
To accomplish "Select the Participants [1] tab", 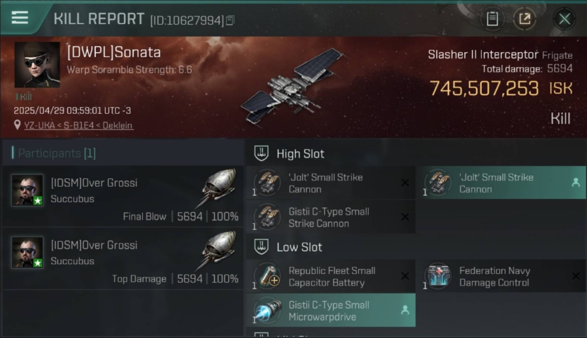I will [x=56, y=153].
